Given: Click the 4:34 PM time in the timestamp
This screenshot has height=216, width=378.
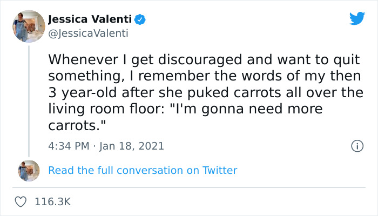Looking at the screenshot, I should coord(68,146).
